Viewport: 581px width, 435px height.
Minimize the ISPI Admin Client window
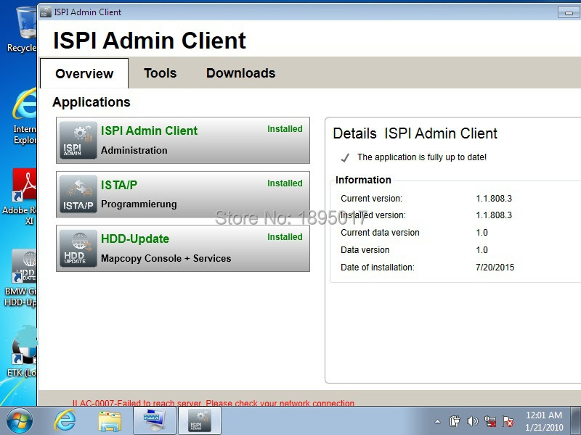569,12
